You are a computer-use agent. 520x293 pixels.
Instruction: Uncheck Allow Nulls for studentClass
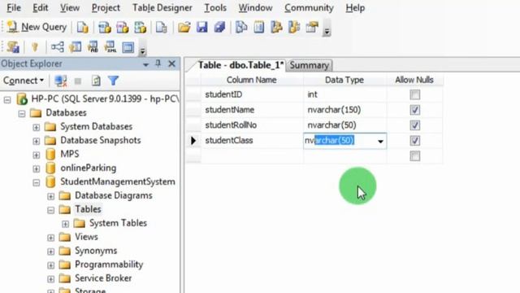[x=415, y=141]
